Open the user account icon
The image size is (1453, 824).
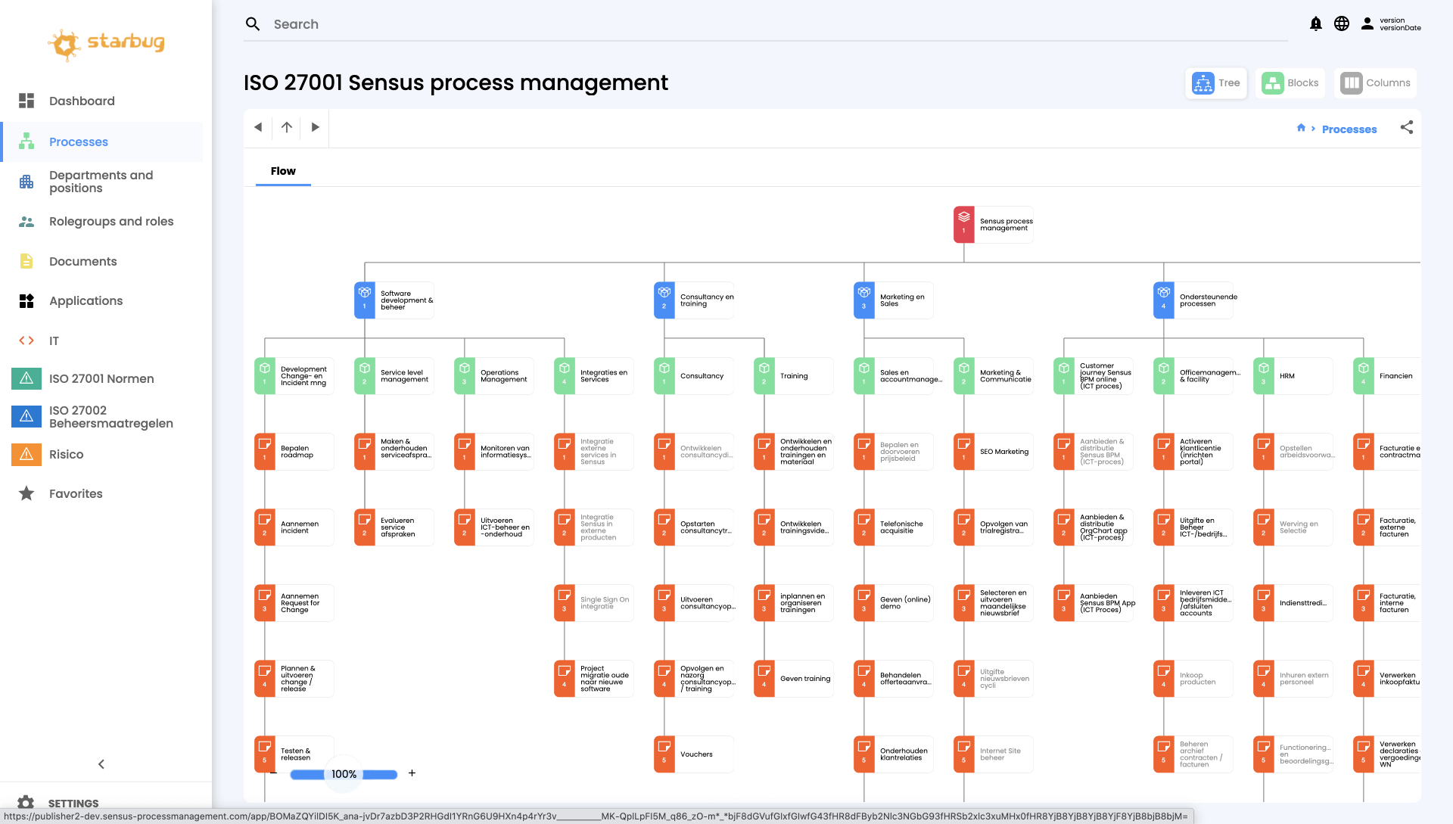(x=1367, y=24)
